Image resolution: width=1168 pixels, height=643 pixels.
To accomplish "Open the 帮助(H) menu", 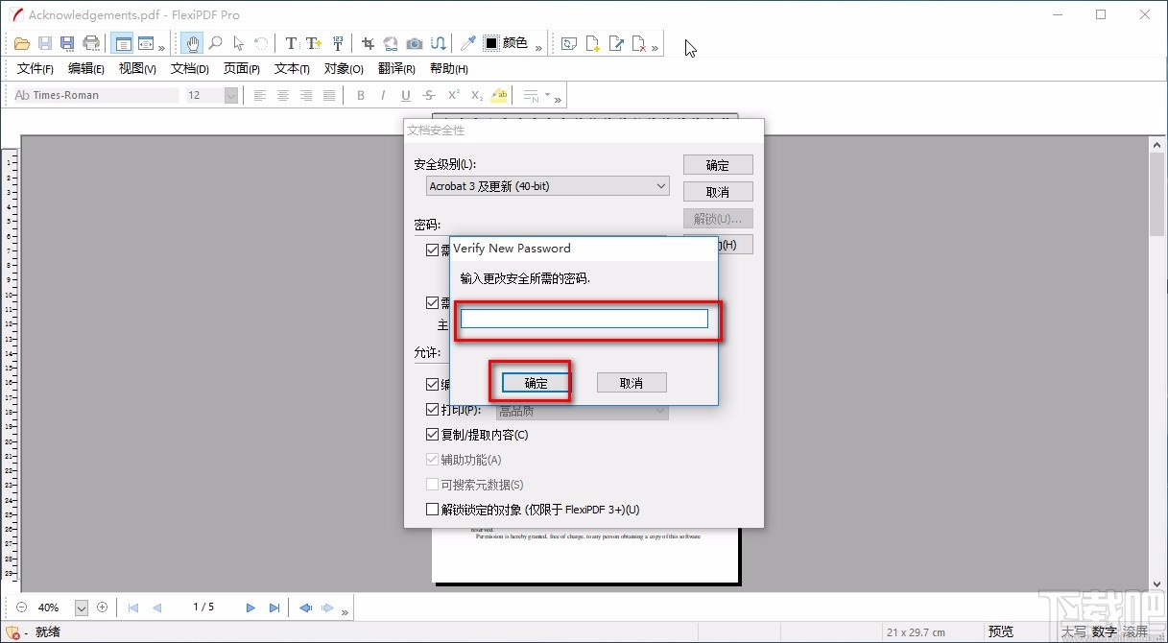I will pyautogui.click(x=448, y=69).
